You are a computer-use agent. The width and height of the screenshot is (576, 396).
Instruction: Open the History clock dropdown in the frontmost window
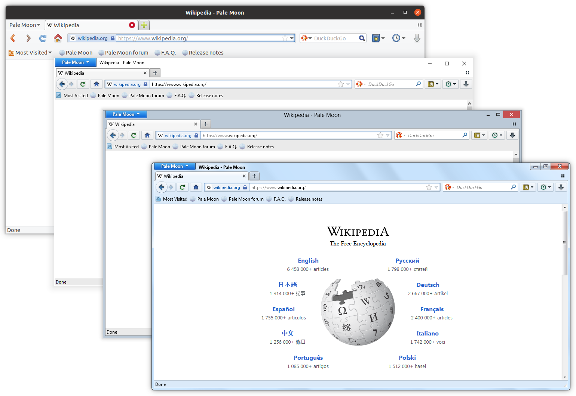coord(546,187)
